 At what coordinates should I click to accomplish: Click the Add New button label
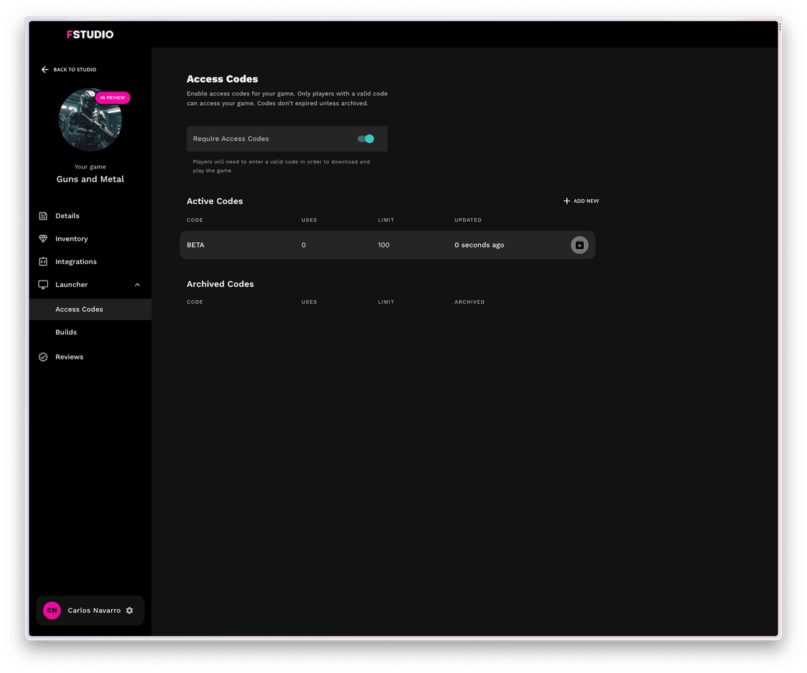tap(586, 201)
